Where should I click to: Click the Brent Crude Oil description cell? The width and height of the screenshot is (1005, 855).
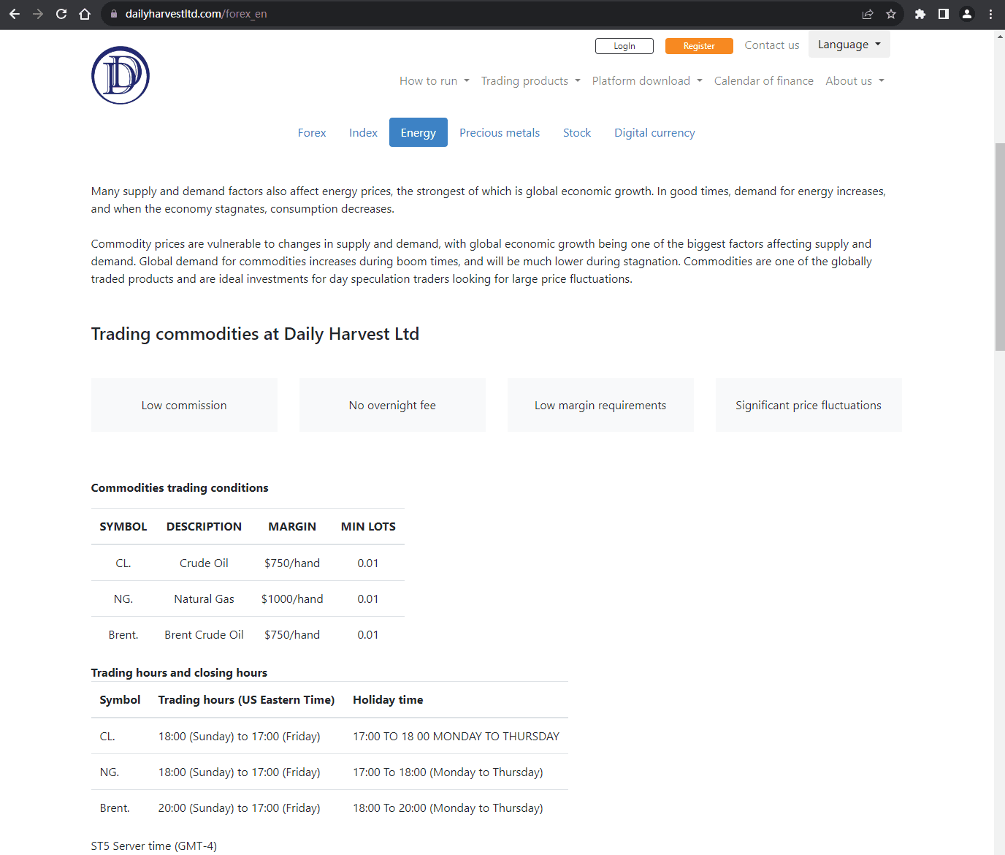204,634
